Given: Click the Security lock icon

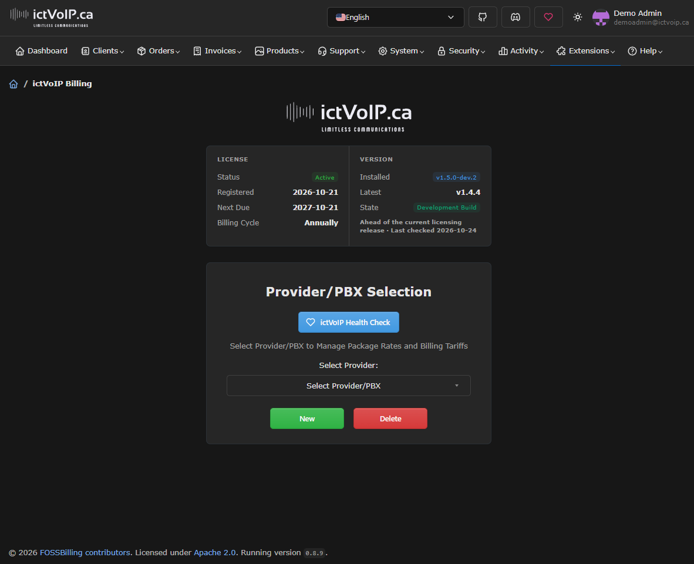Looking at the screenshot, I should 442,51.
